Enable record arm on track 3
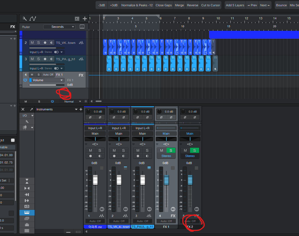The image size is (299, 236). [x=45, y=59]
